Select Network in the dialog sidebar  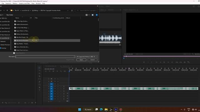click(3, 41)
